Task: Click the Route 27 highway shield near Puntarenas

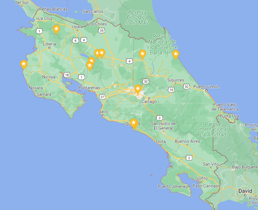Action: click(x=102, y=97)
